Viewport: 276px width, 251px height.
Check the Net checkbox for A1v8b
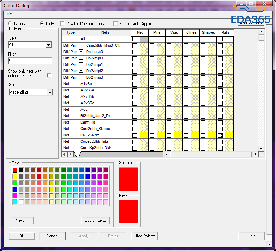pos(135,84)
